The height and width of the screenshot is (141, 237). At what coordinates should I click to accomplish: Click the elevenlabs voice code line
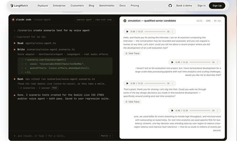pos(57,64)
